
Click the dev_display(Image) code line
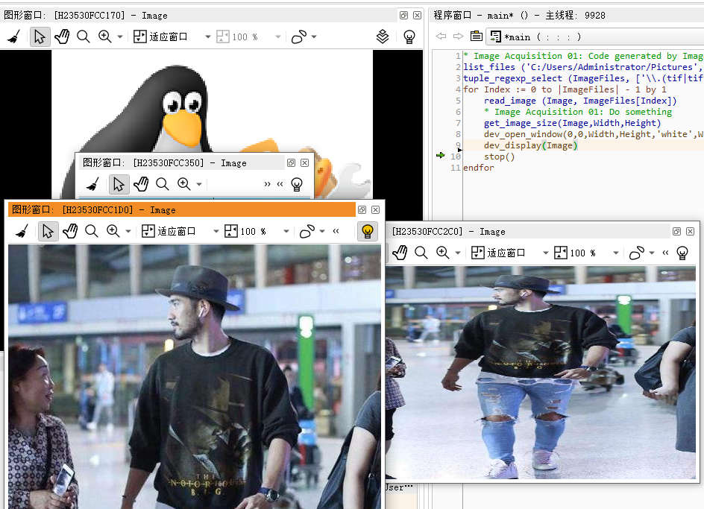click(x=531, y=145)
